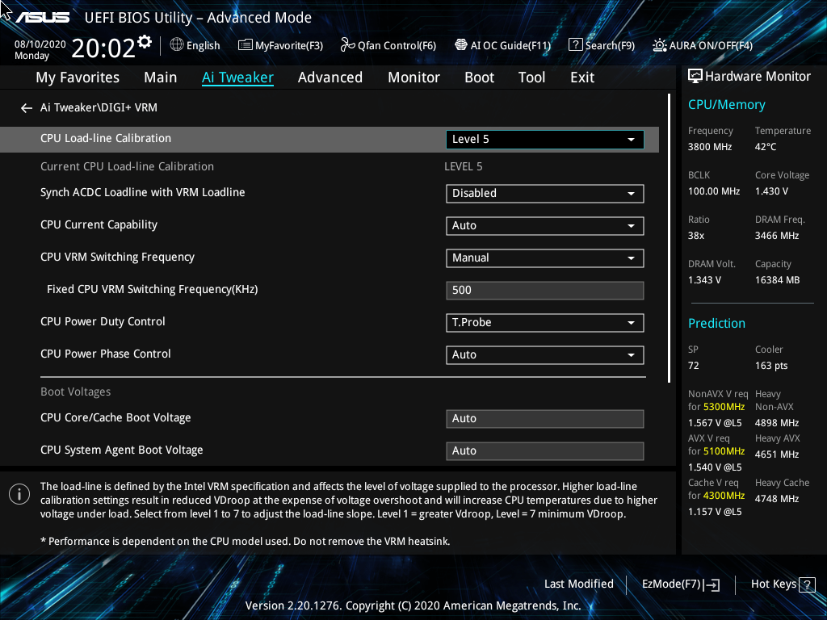This screenshot has width=827, height=620.
Task: Click the settings gear next to the clock
Action: coord(144,42)
